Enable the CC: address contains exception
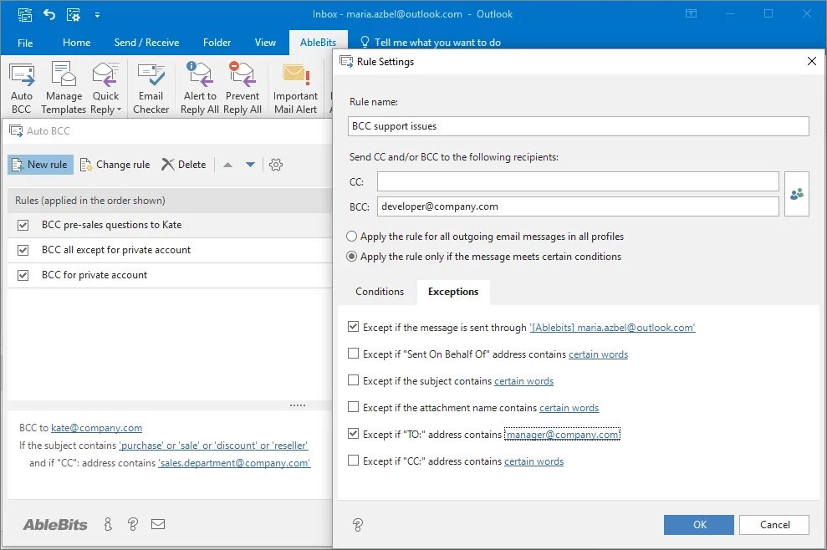 point(354,461)
